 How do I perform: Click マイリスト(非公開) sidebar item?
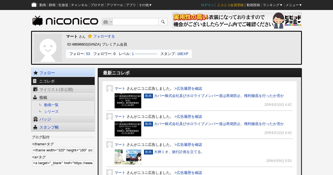pos(63,89)
